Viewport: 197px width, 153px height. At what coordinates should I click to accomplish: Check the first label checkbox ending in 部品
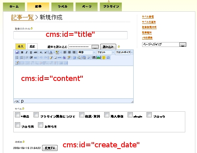point(17,115)
